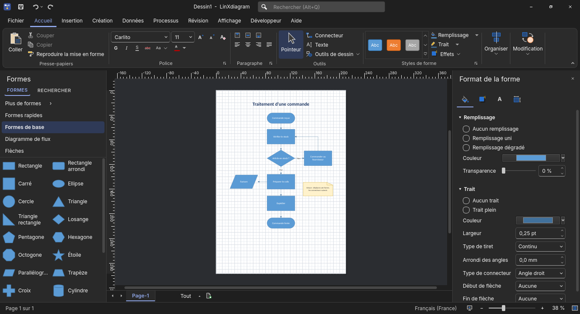Open Type de connecteur dropdown

point(540,273)
